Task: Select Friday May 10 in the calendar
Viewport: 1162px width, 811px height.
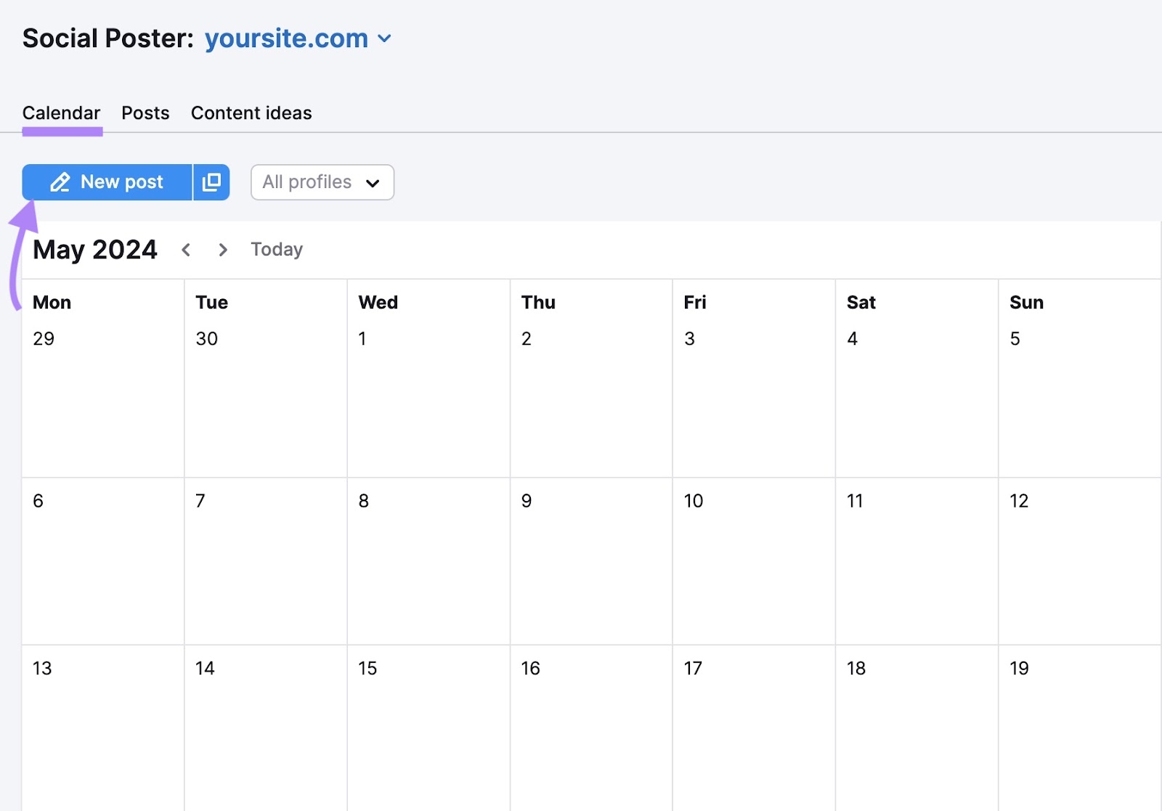Action: click(x=754, y=559)
